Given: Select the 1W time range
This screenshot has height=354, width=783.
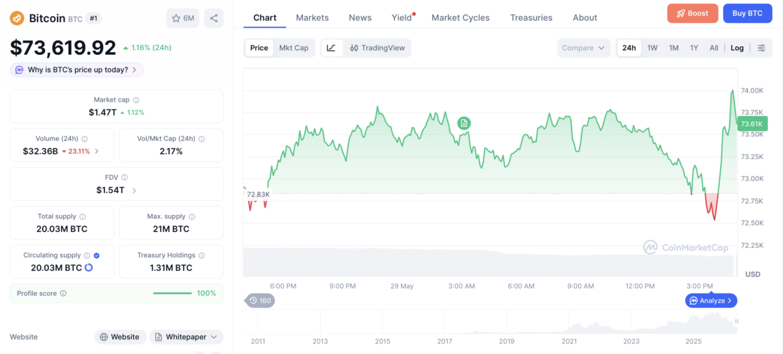Looking at the screenshot, I should [652, 48].
